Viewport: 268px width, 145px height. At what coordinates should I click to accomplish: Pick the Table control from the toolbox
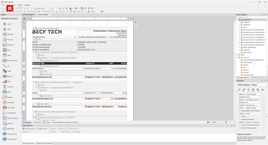[x=7, y=55]
